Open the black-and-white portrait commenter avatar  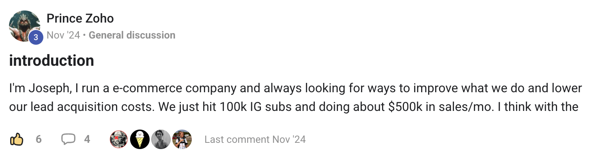161,139
